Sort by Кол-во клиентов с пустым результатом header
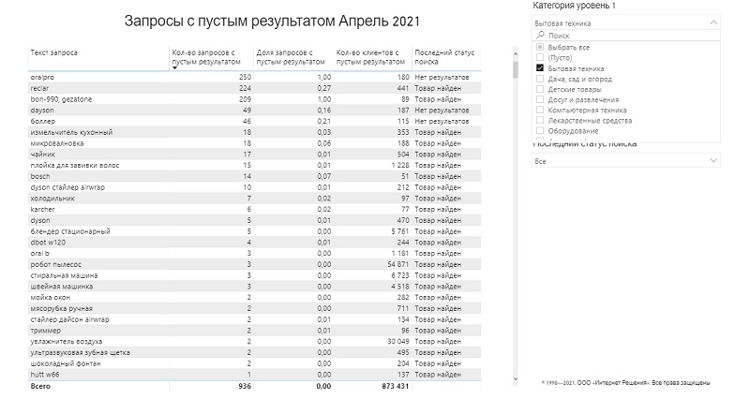This screenshot has height=399, width=750. tap(370, 57)
